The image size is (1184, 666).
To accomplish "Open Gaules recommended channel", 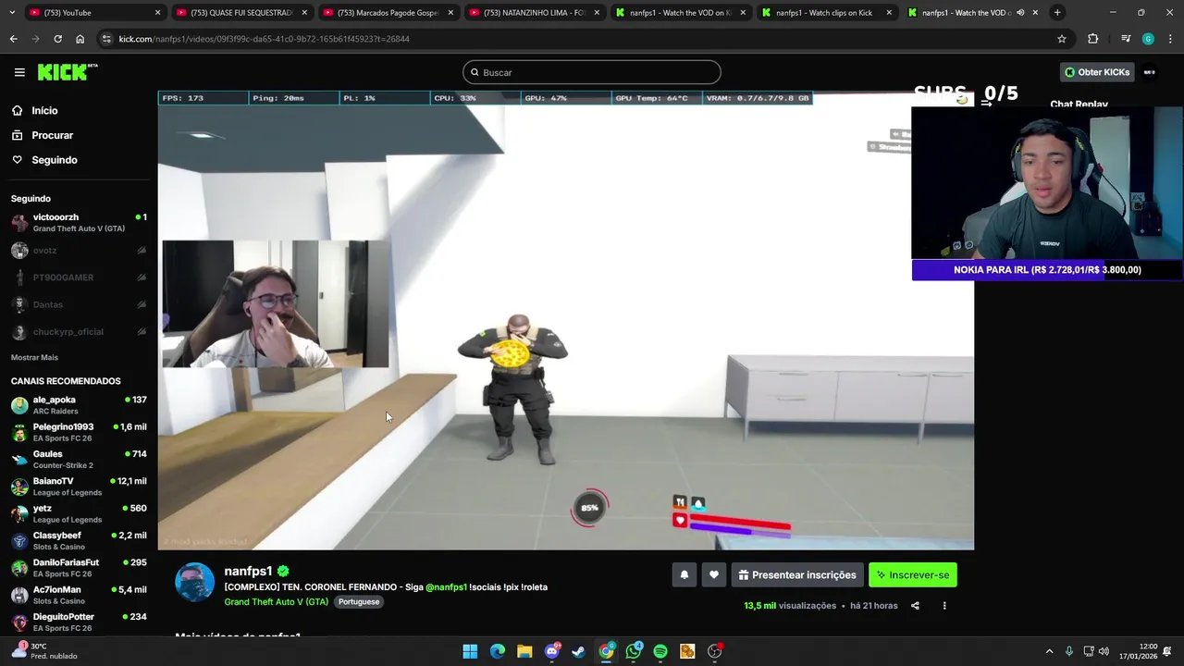I will point(79,460).
